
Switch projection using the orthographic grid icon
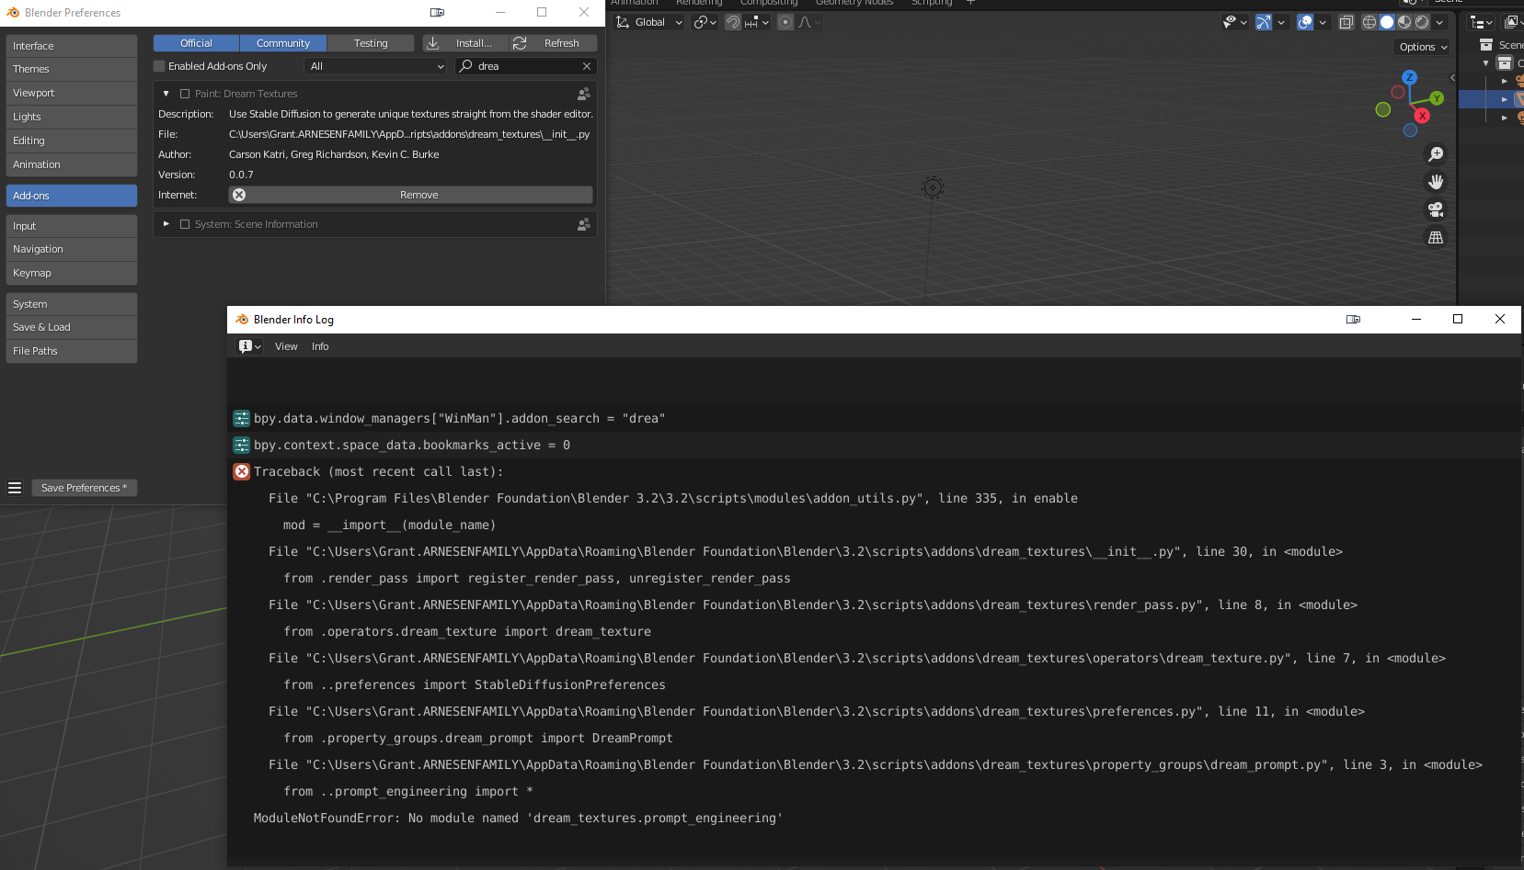(1436, 236)
